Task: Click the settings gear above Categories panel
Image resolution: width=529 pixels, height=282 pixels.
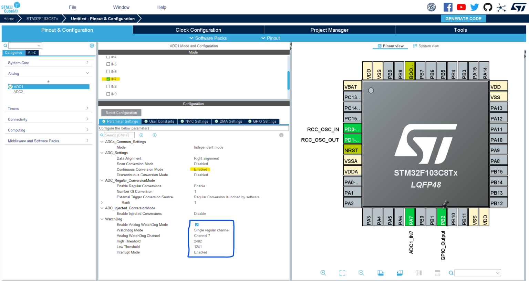Action: [92, 45]
